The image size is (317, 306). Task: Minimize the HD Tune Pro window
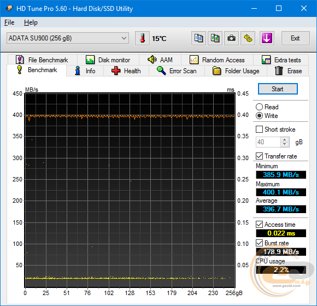(x=254, y=8)
